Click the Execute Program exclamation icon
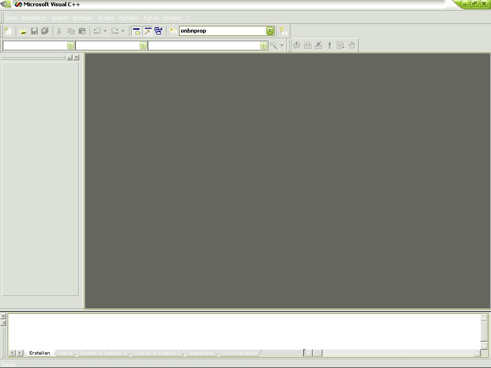 330,46
